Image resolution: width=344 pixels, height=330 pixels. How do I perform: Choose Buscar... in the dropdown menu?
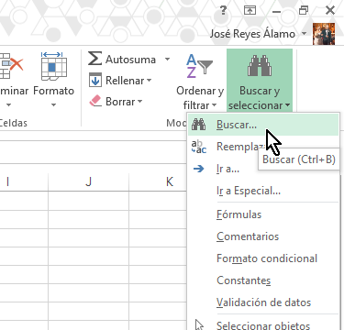pyautogui.click(x=263, y=125)
